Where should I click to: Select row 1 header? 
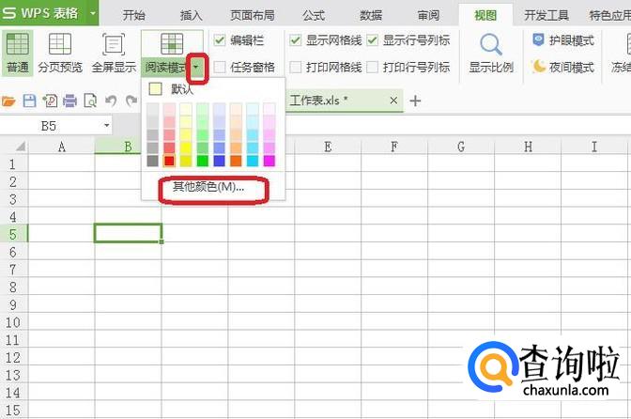click(13, 163)
